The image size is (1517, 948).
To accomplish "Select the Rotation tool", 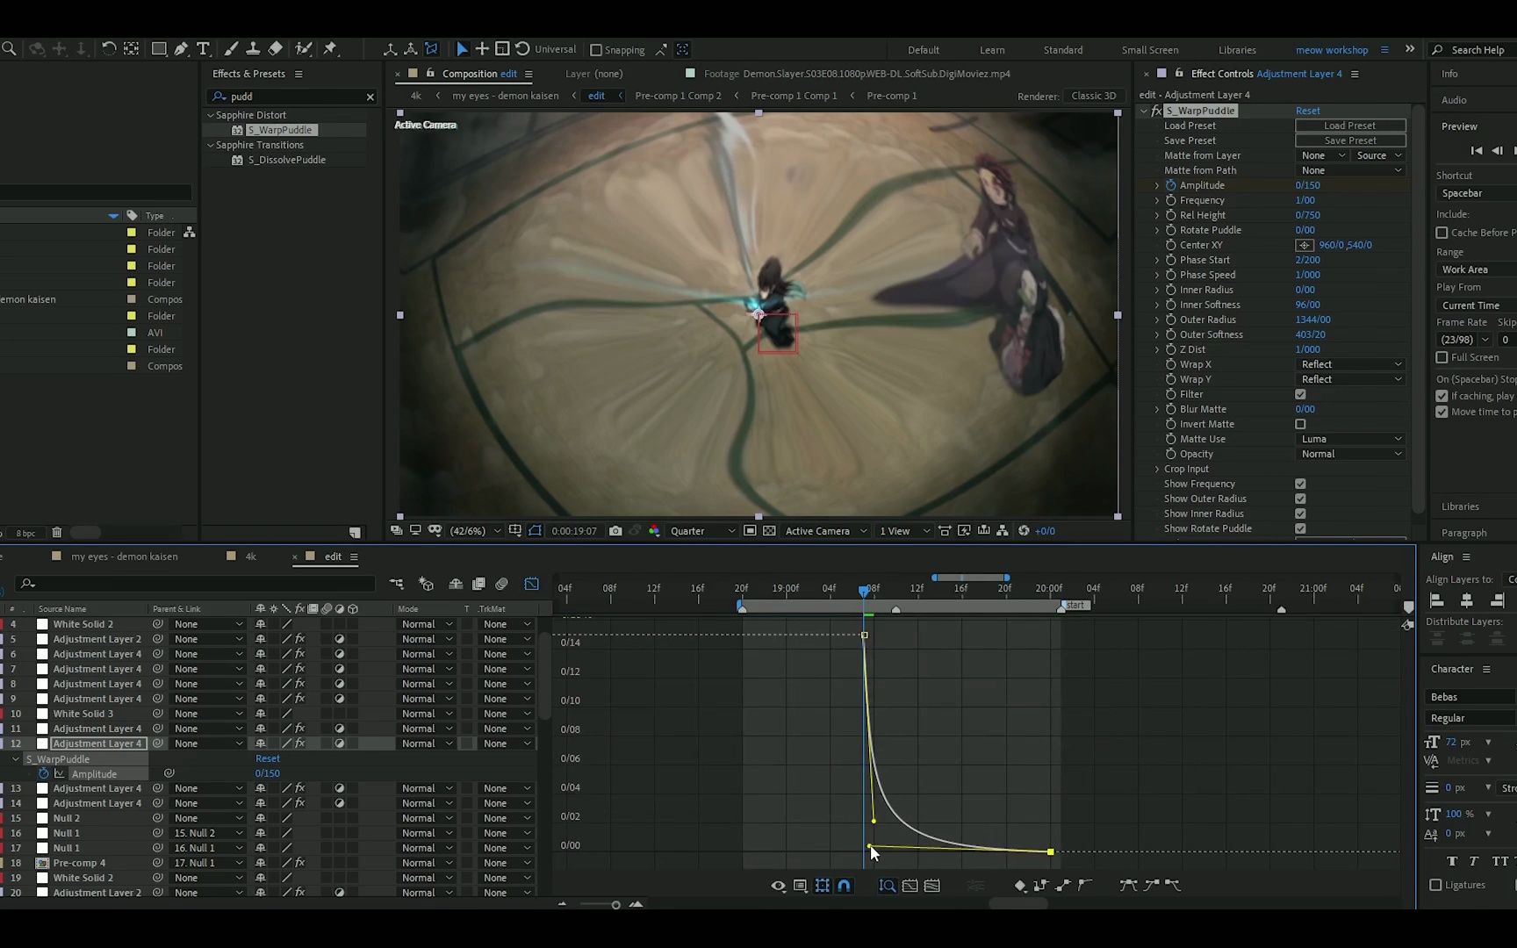I will (x=109, y=49).
